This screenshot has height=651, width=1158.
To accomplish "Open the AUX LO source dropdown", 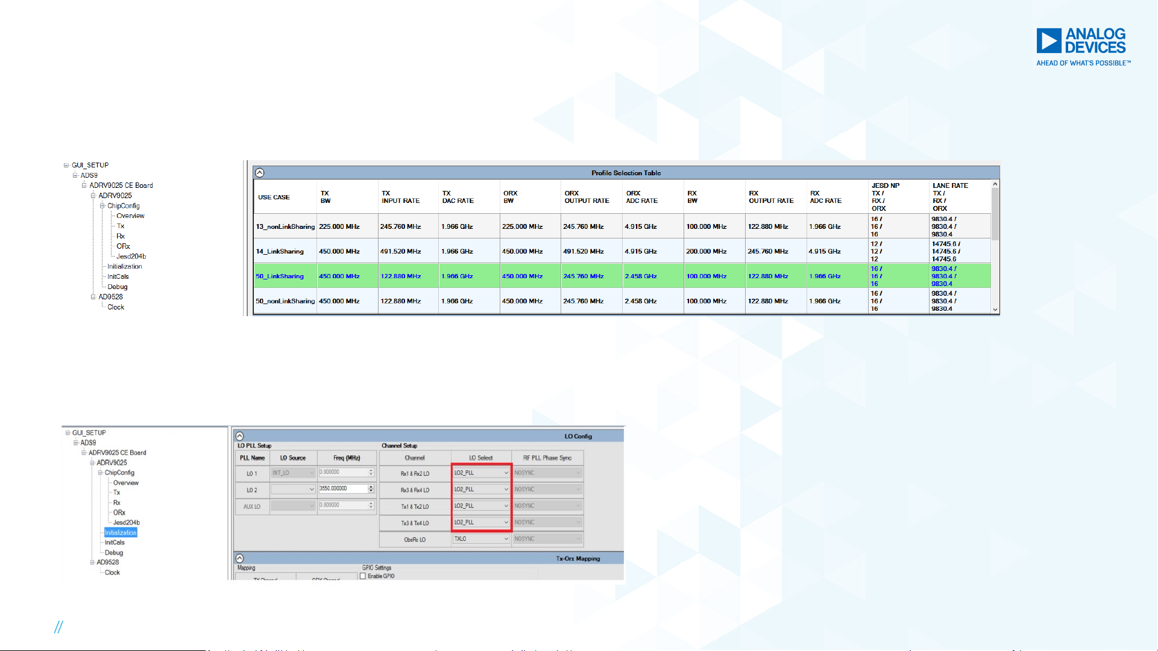I will click(293, 506).
